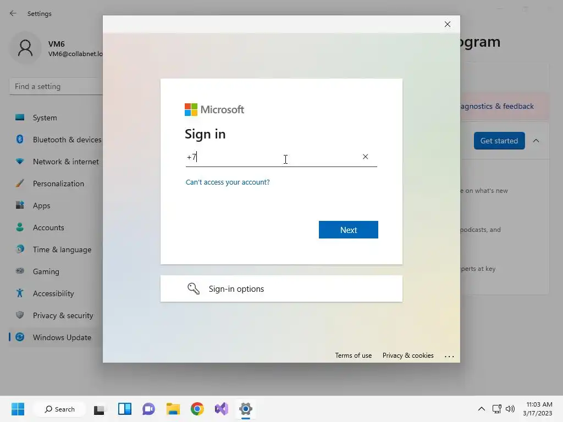Open Terms of use link
563x422 pixels.
[x=354, y=356]
